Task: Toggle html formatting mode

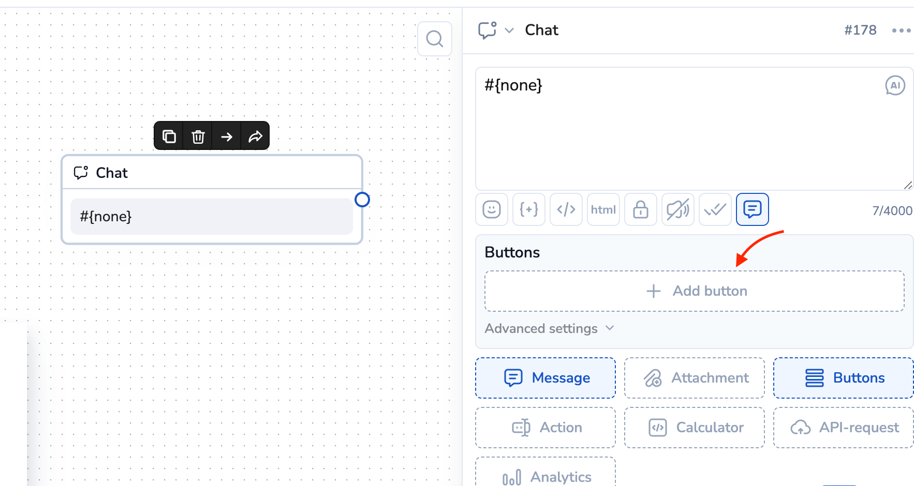Action: pyautogui.click(x=603, y=209)
